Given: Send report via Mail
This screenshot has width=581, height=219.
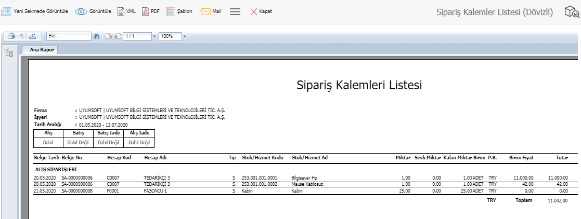Looking at the screenshot, I should click(x=211, y=11).
